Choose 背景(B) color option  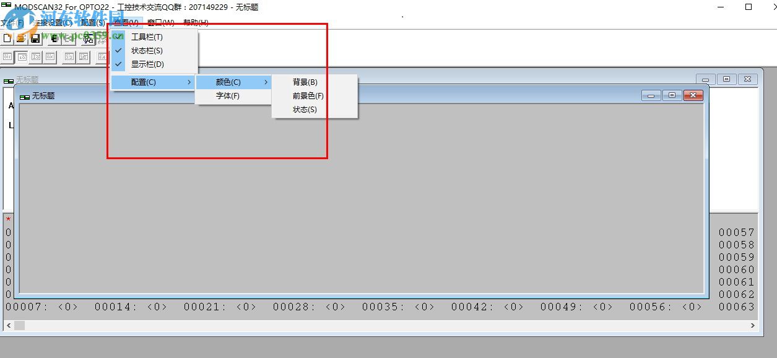click(x=305, y=82)
